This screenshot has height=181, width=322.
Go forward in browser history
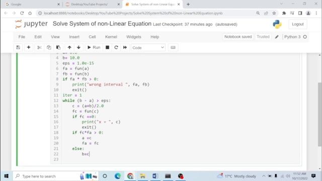coord(14,13)
